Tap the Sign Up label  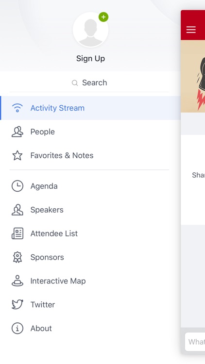[90, 59]
